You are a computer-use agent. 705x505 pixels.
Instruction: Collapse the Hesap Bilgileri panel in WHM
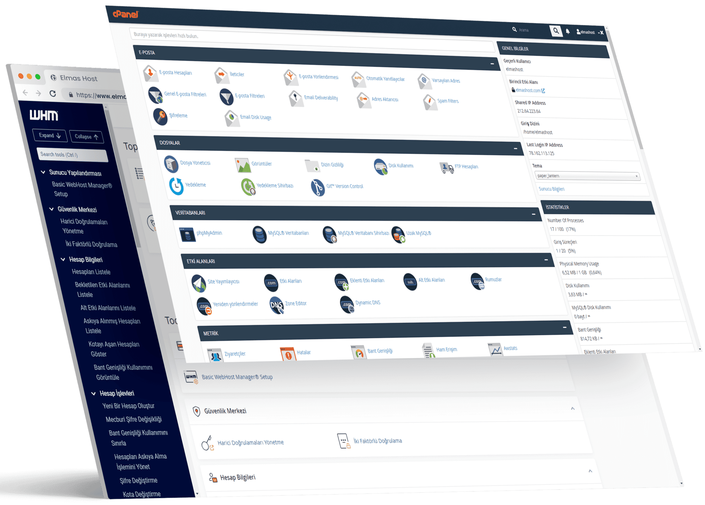click(x=590, y=471)
